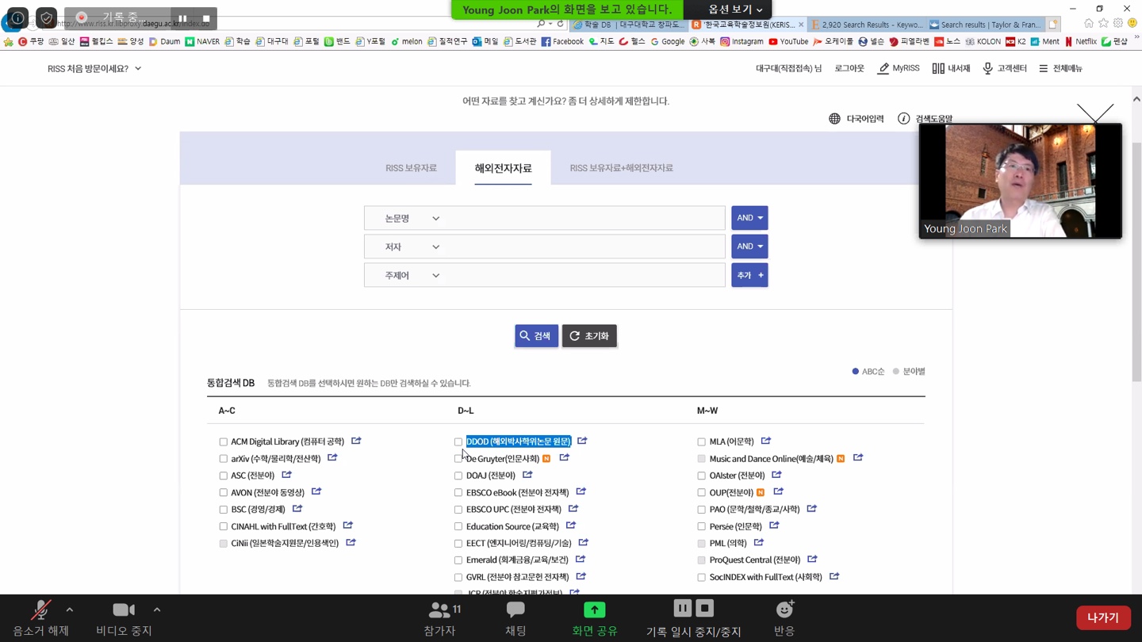
Task: Check the DDOD database checkbox
Action: pos(458,442)
